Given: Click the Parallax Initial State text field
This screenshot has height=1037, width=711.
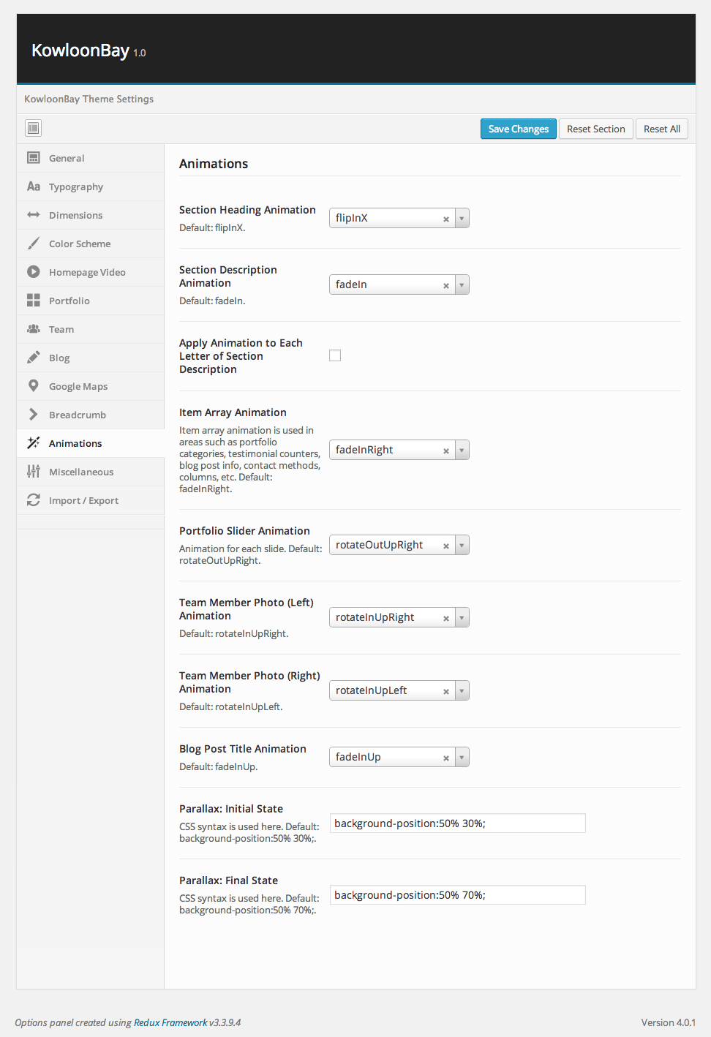Looking at the screenshot, I should pyautogui.click(x=457, y=823).
